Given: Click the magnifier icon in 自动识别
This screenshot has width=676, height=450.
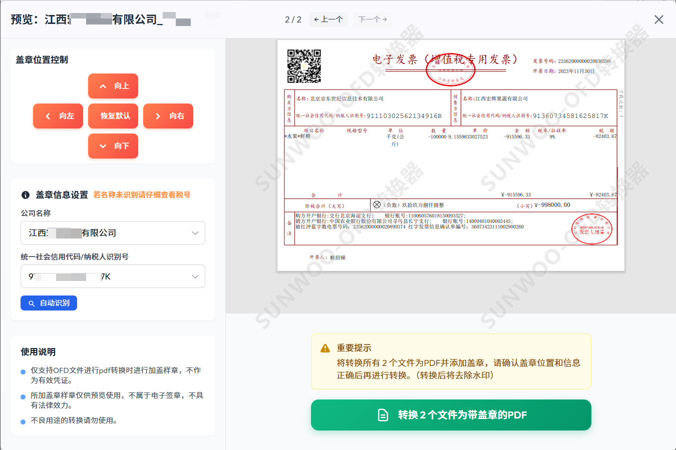Looking at the screenshot, I should coord(32,303).
